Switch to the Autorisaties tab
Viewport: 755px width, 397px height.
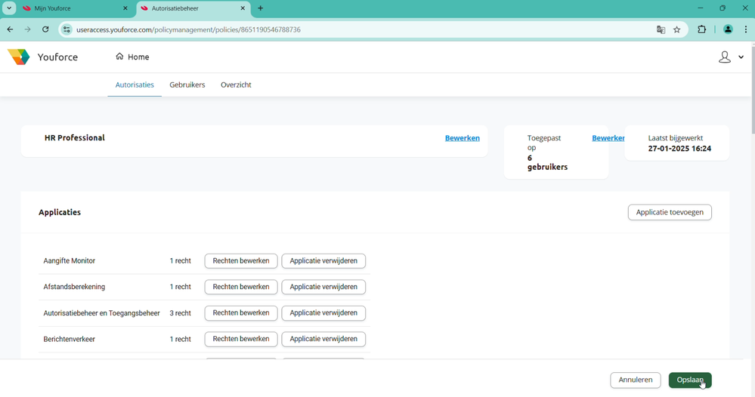point(135,85)
